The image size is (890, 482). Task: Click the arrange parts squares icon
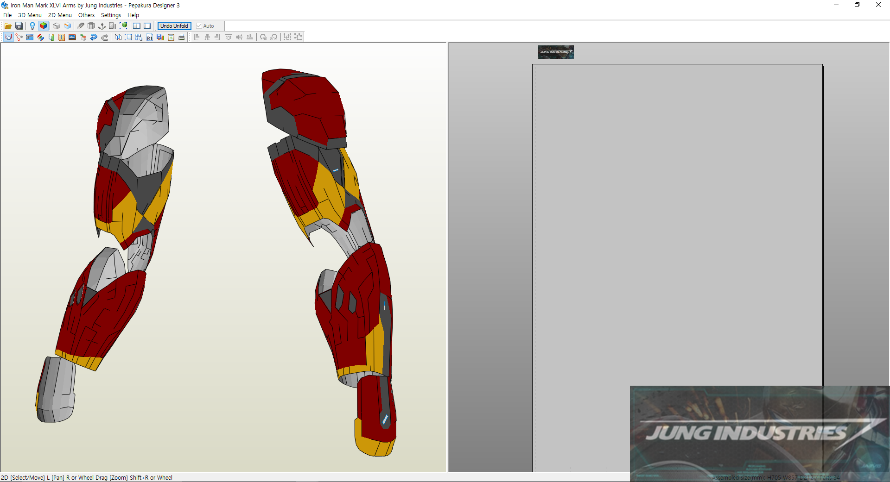point(139,37)
